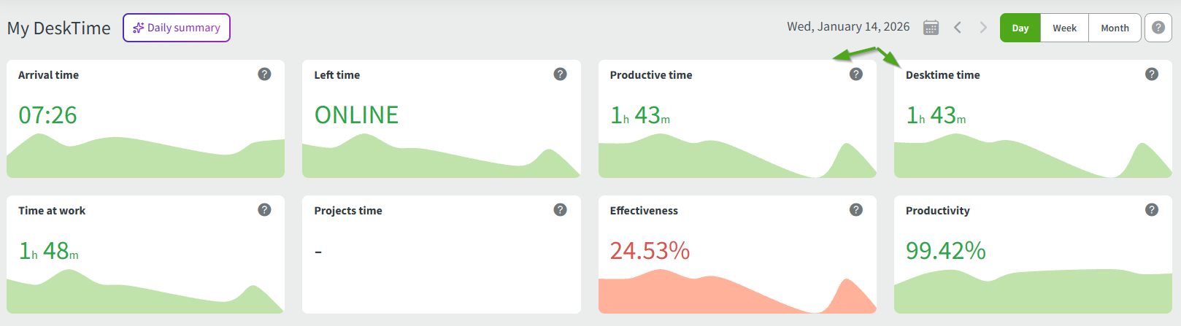
Task: Click the help button beside Month tab
Action: point(1158,28)
